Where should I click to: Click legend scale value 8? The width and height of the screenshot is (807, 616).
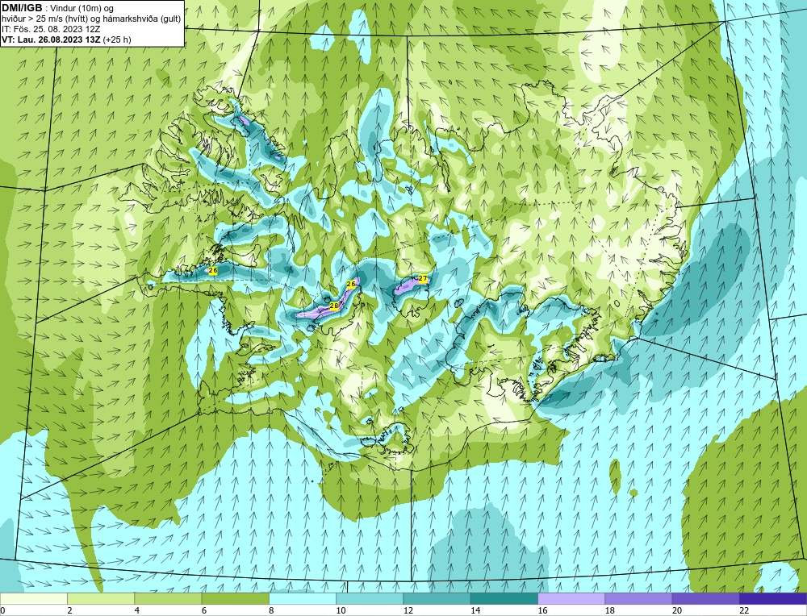271,610
